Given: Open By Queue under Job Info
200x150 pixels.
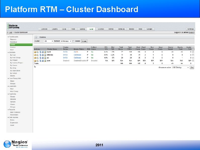Looking at the screenshot, I should click(14, 65).
